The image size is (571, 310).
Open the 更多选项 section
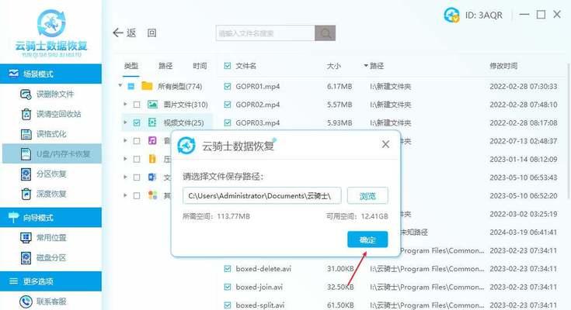[x=51, y=281]
